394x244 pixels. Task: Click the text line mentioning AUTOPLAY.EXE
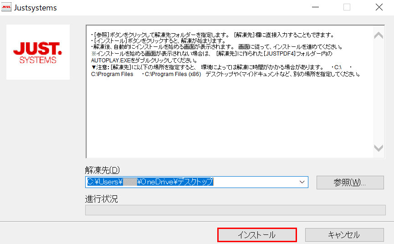[144, 61]
